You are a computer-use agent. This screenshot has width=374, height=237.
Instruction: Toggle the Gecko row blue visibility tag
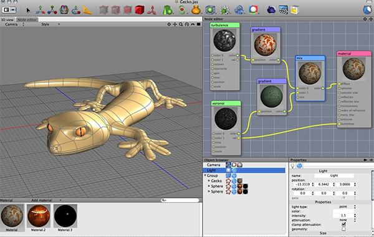(x=234, y=181)
